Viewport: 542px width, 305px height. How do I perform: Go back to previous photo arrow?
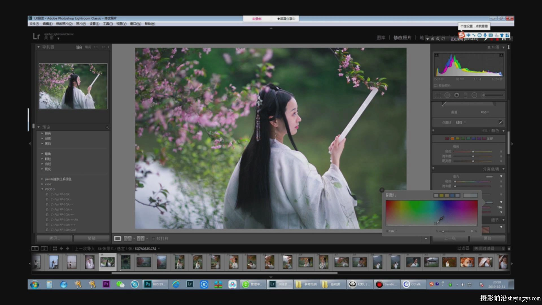click(x=61, y=249)
